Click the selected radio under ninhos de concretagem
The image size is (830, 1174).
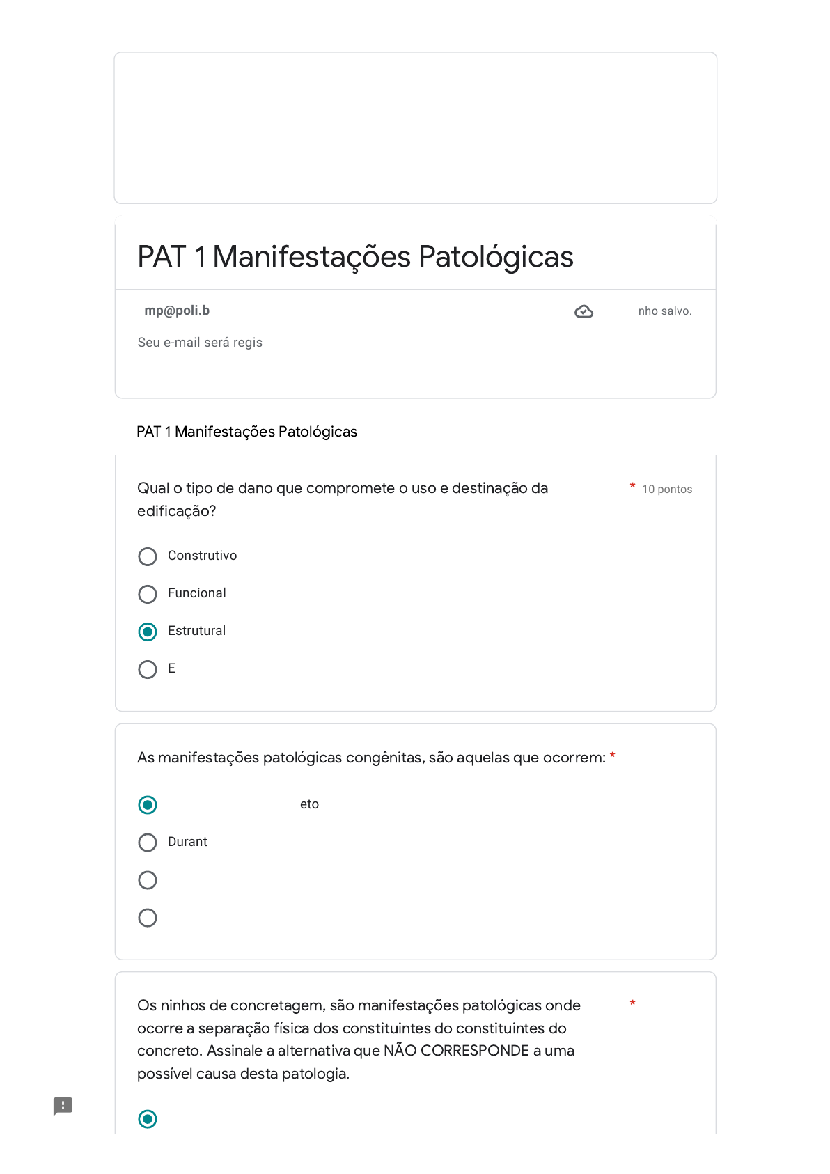click(x=148, y=1119)
